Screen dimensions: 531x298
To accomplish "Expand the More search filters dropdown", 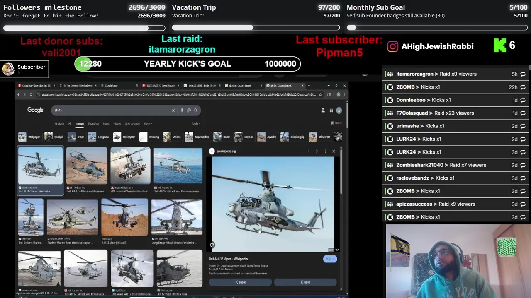I will [148, 123].
